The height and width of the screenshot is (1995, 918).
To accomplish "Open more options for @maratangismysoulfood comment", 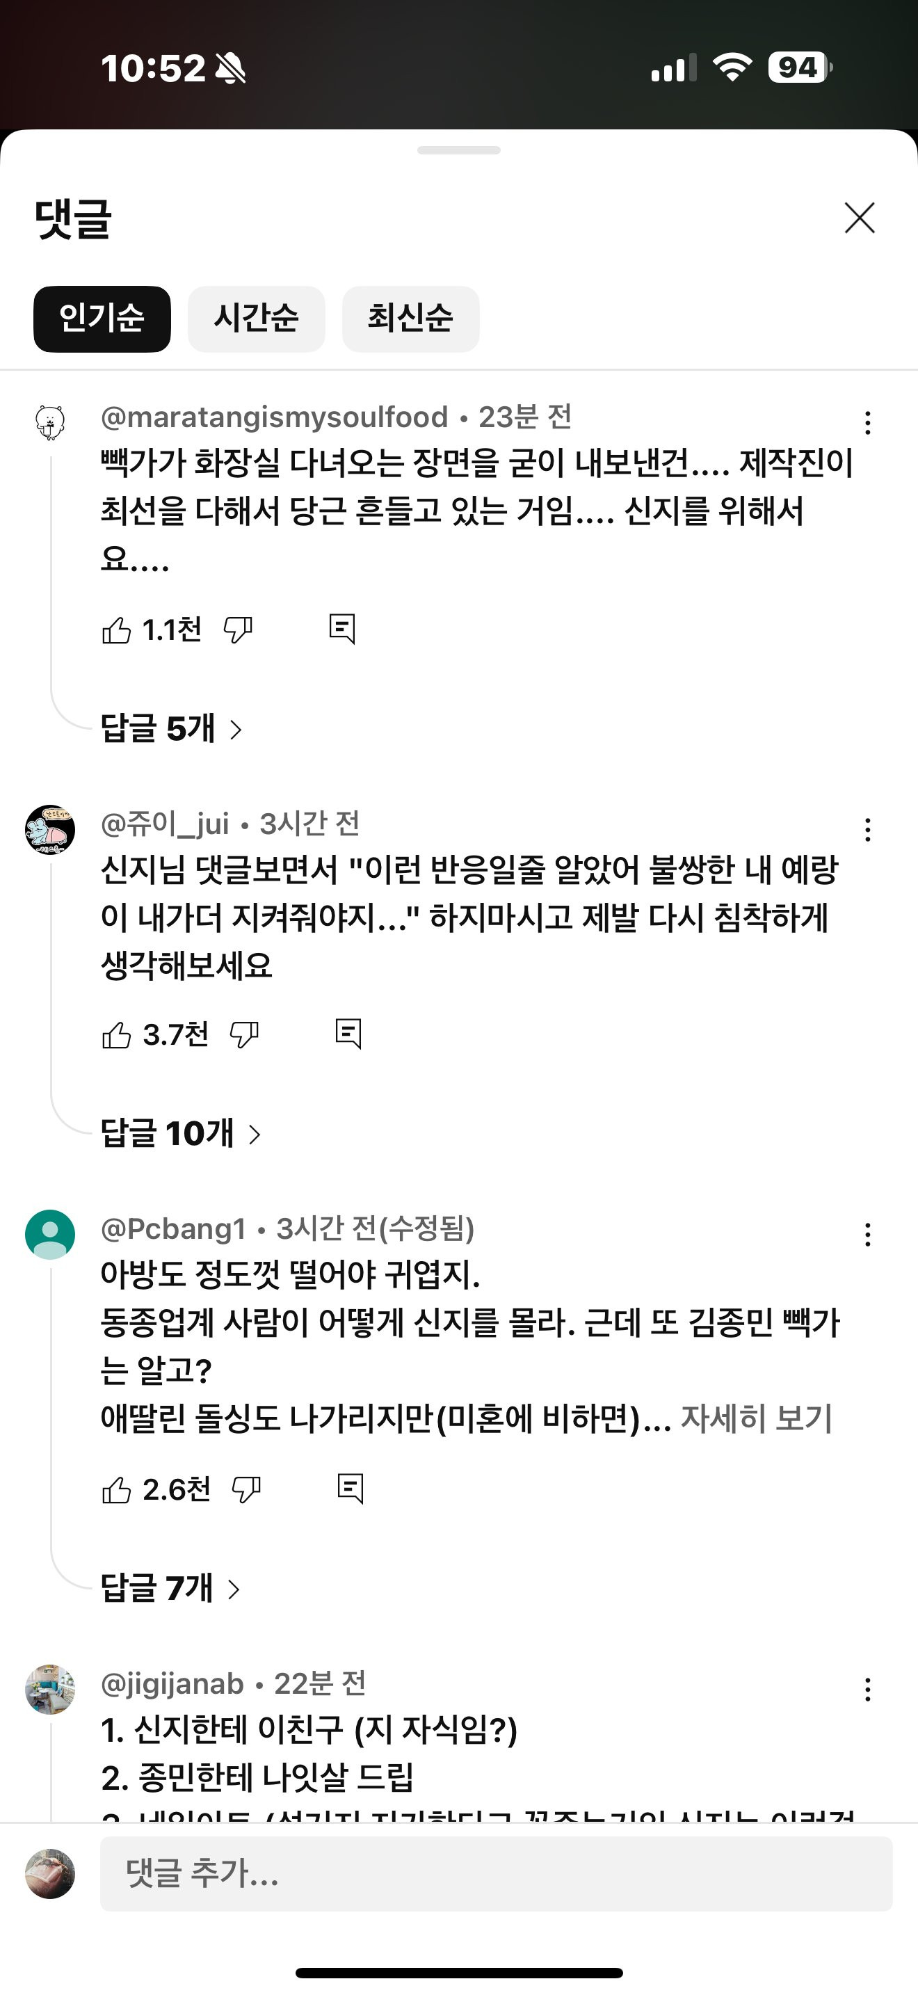I will point(868,423).
